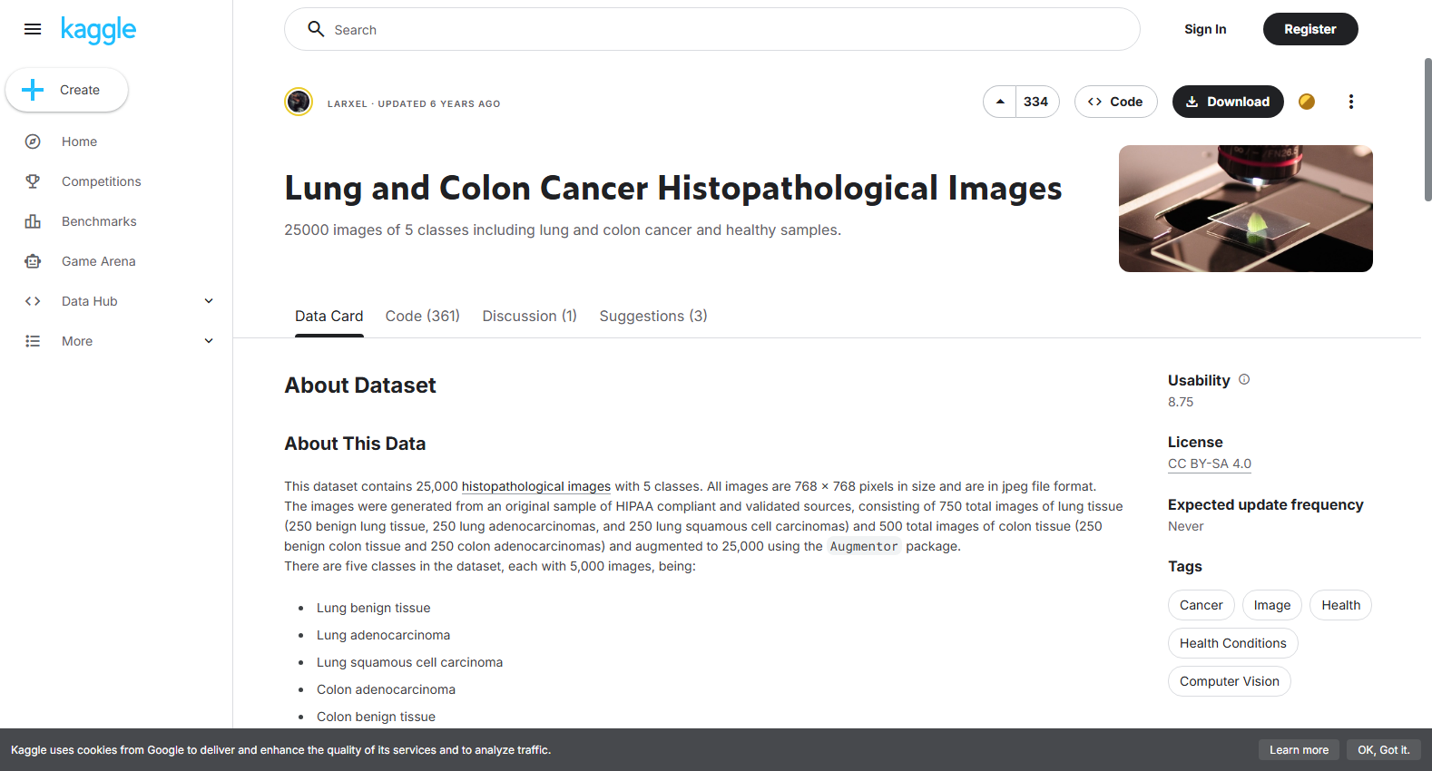This screenshot has height=771, width=1432.
Task: Click the search magnifier icon
Action: (x=316, y=29)
